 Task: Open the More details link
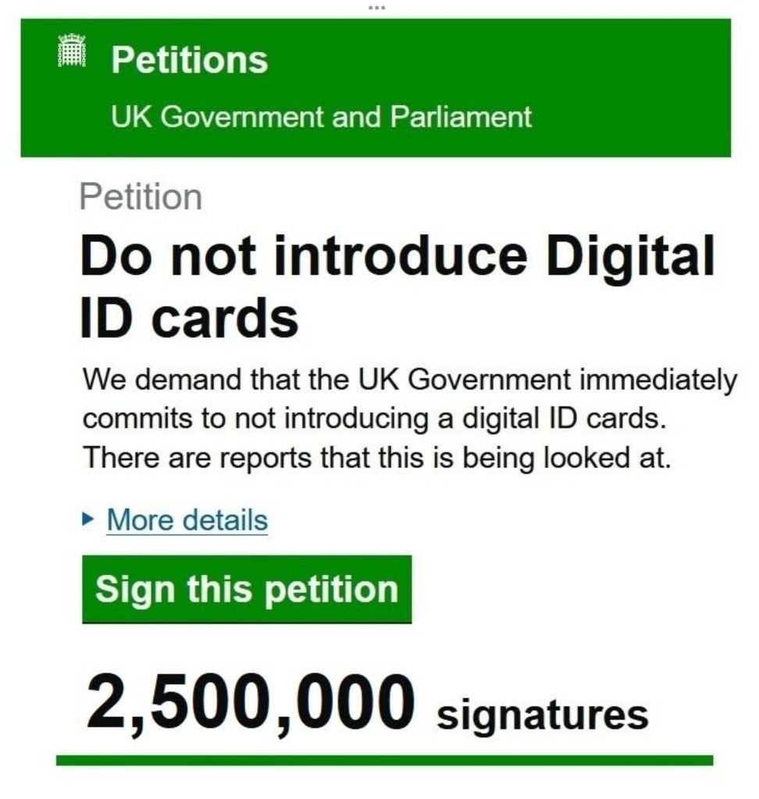point(187,520)
